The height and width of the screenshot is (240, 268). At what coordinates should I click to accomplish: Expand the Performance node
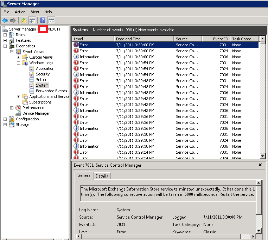coord(12,108)
